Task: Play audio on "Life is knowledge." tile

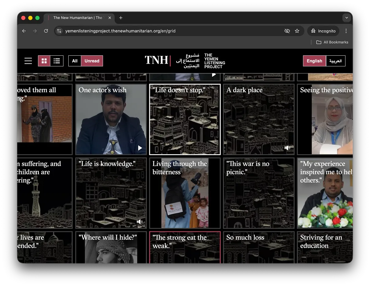Action: [140, 222]
